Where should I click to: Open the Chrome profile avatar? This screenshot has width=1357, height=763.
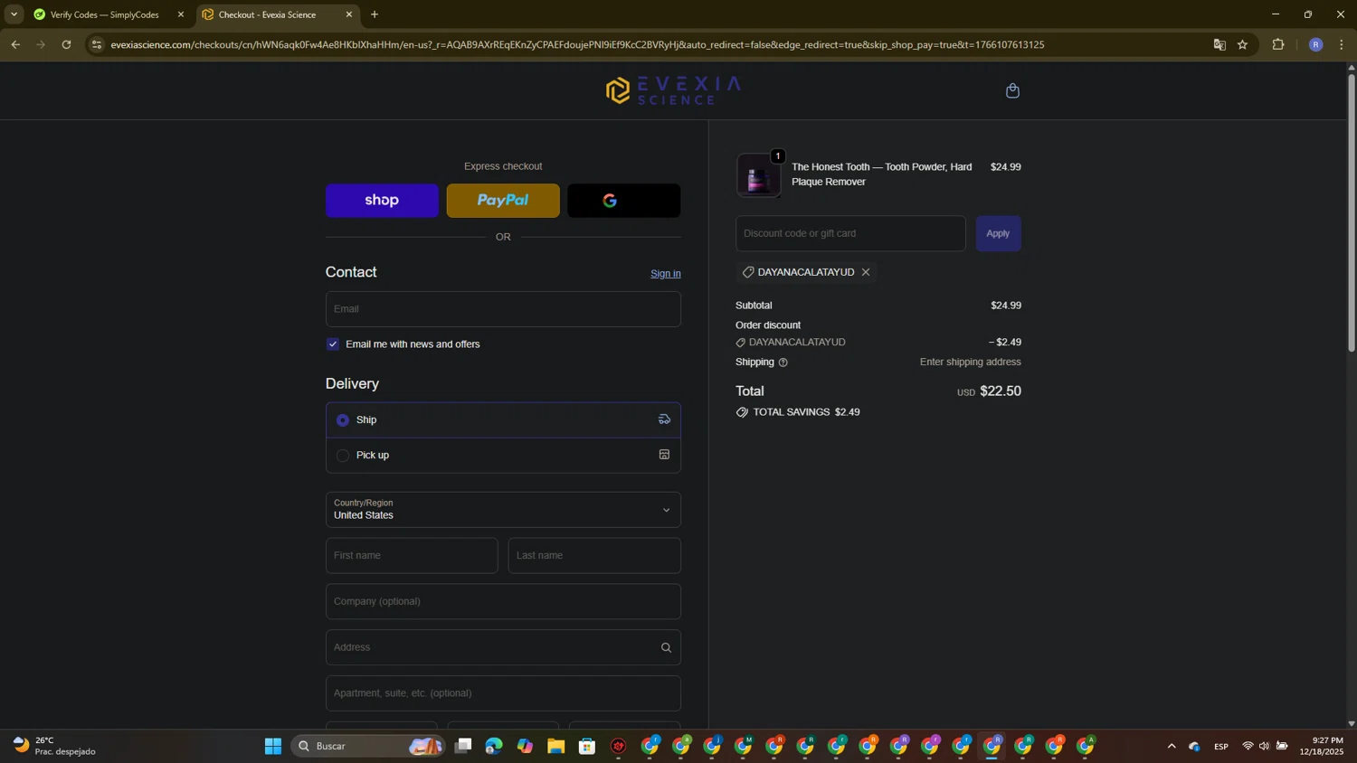1315,44
